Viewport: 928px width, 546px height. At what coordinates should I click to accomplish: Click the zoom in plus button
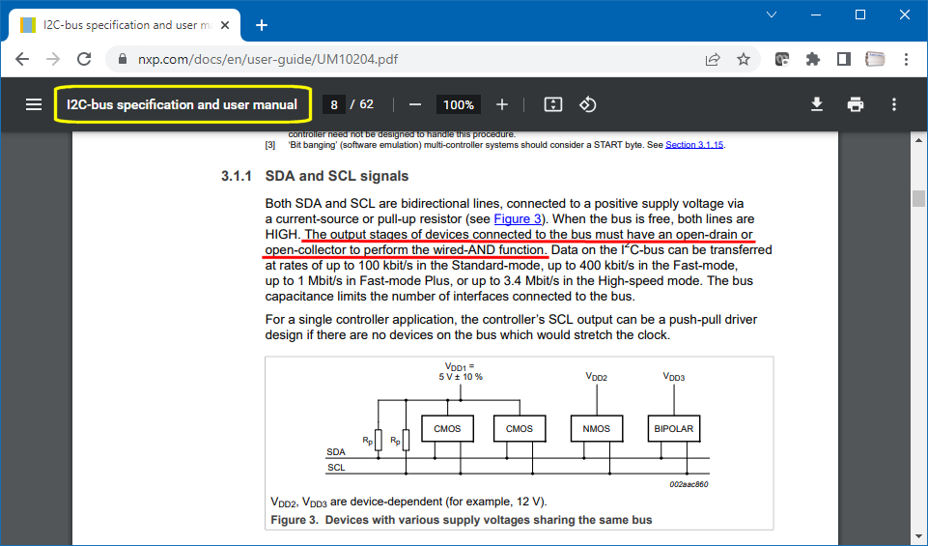pos(502,104)
